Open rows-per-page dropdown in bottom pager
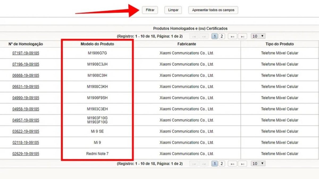This screenshot has height=179, width=319. point(258,164)
